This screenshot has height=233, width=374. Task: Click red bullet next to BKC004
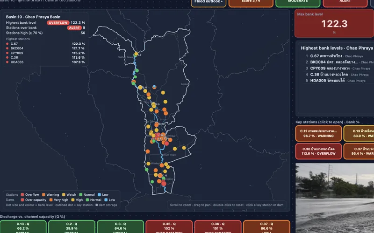7,48
